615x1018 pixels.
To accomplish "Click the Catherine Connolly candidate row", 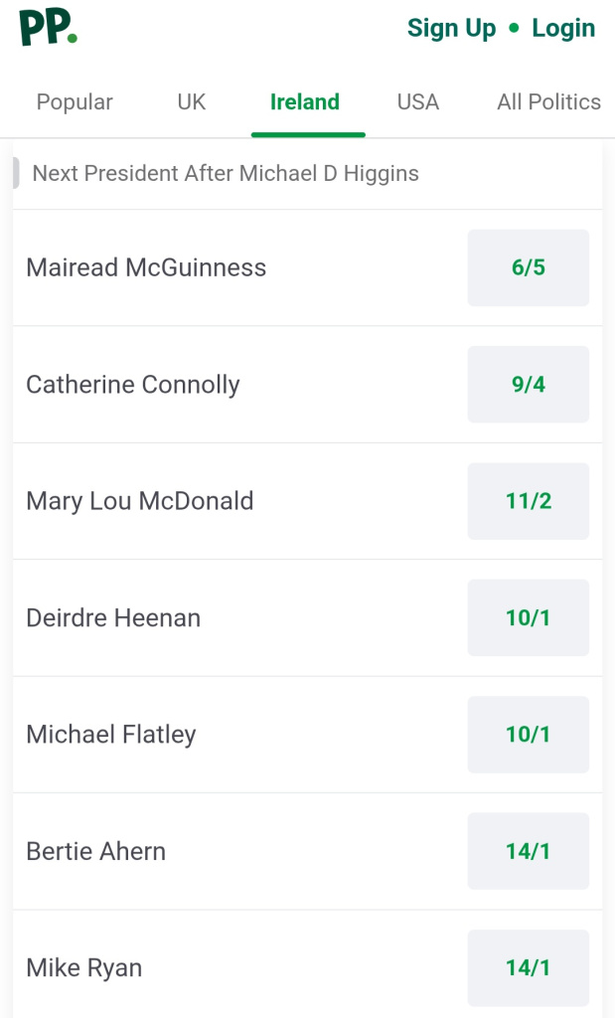I will (x=308, y=385).
